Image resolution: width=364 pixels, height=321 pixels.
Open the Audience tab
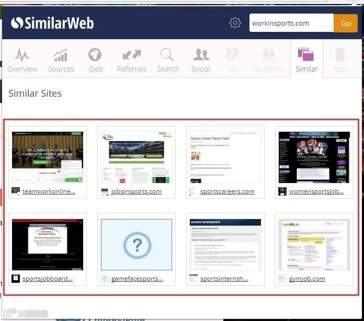pyautogui.click(x=270, y=60)
